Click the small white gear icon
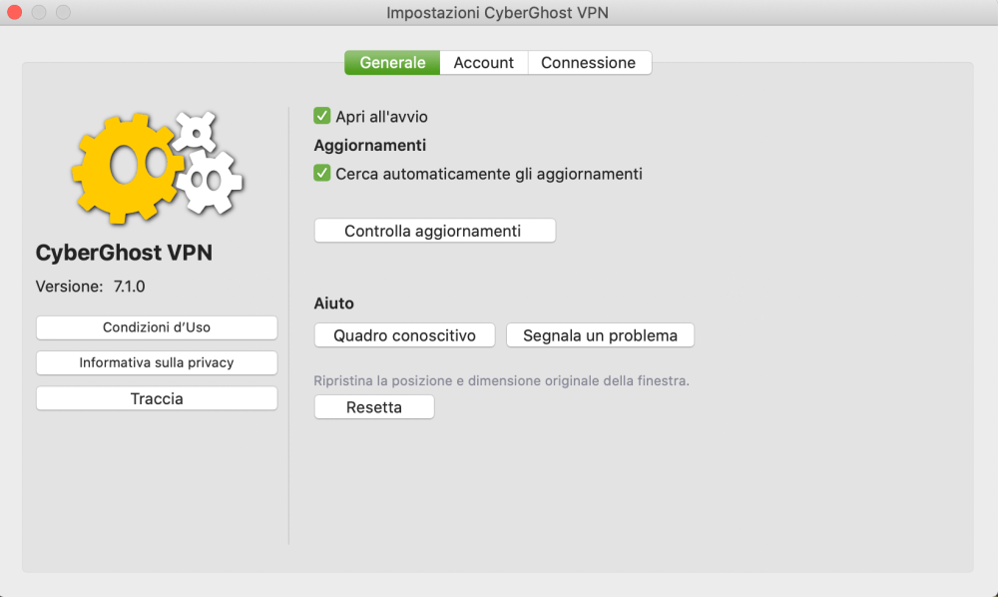 195,132
